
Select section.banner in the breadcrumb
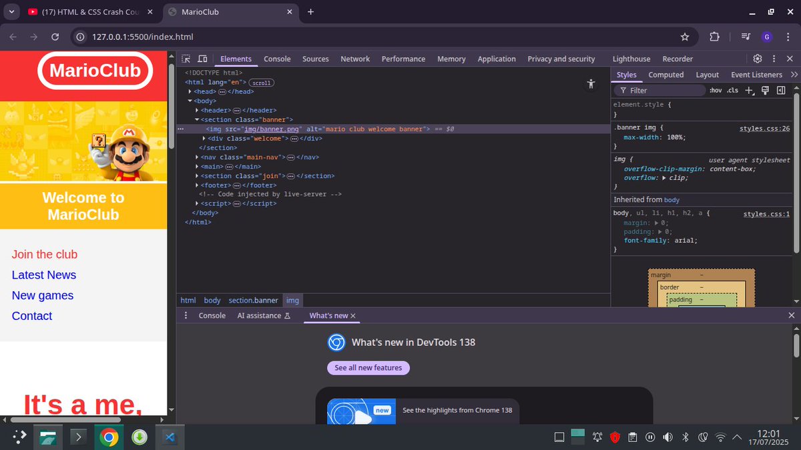pyautogui.click(x=253, y=301)
